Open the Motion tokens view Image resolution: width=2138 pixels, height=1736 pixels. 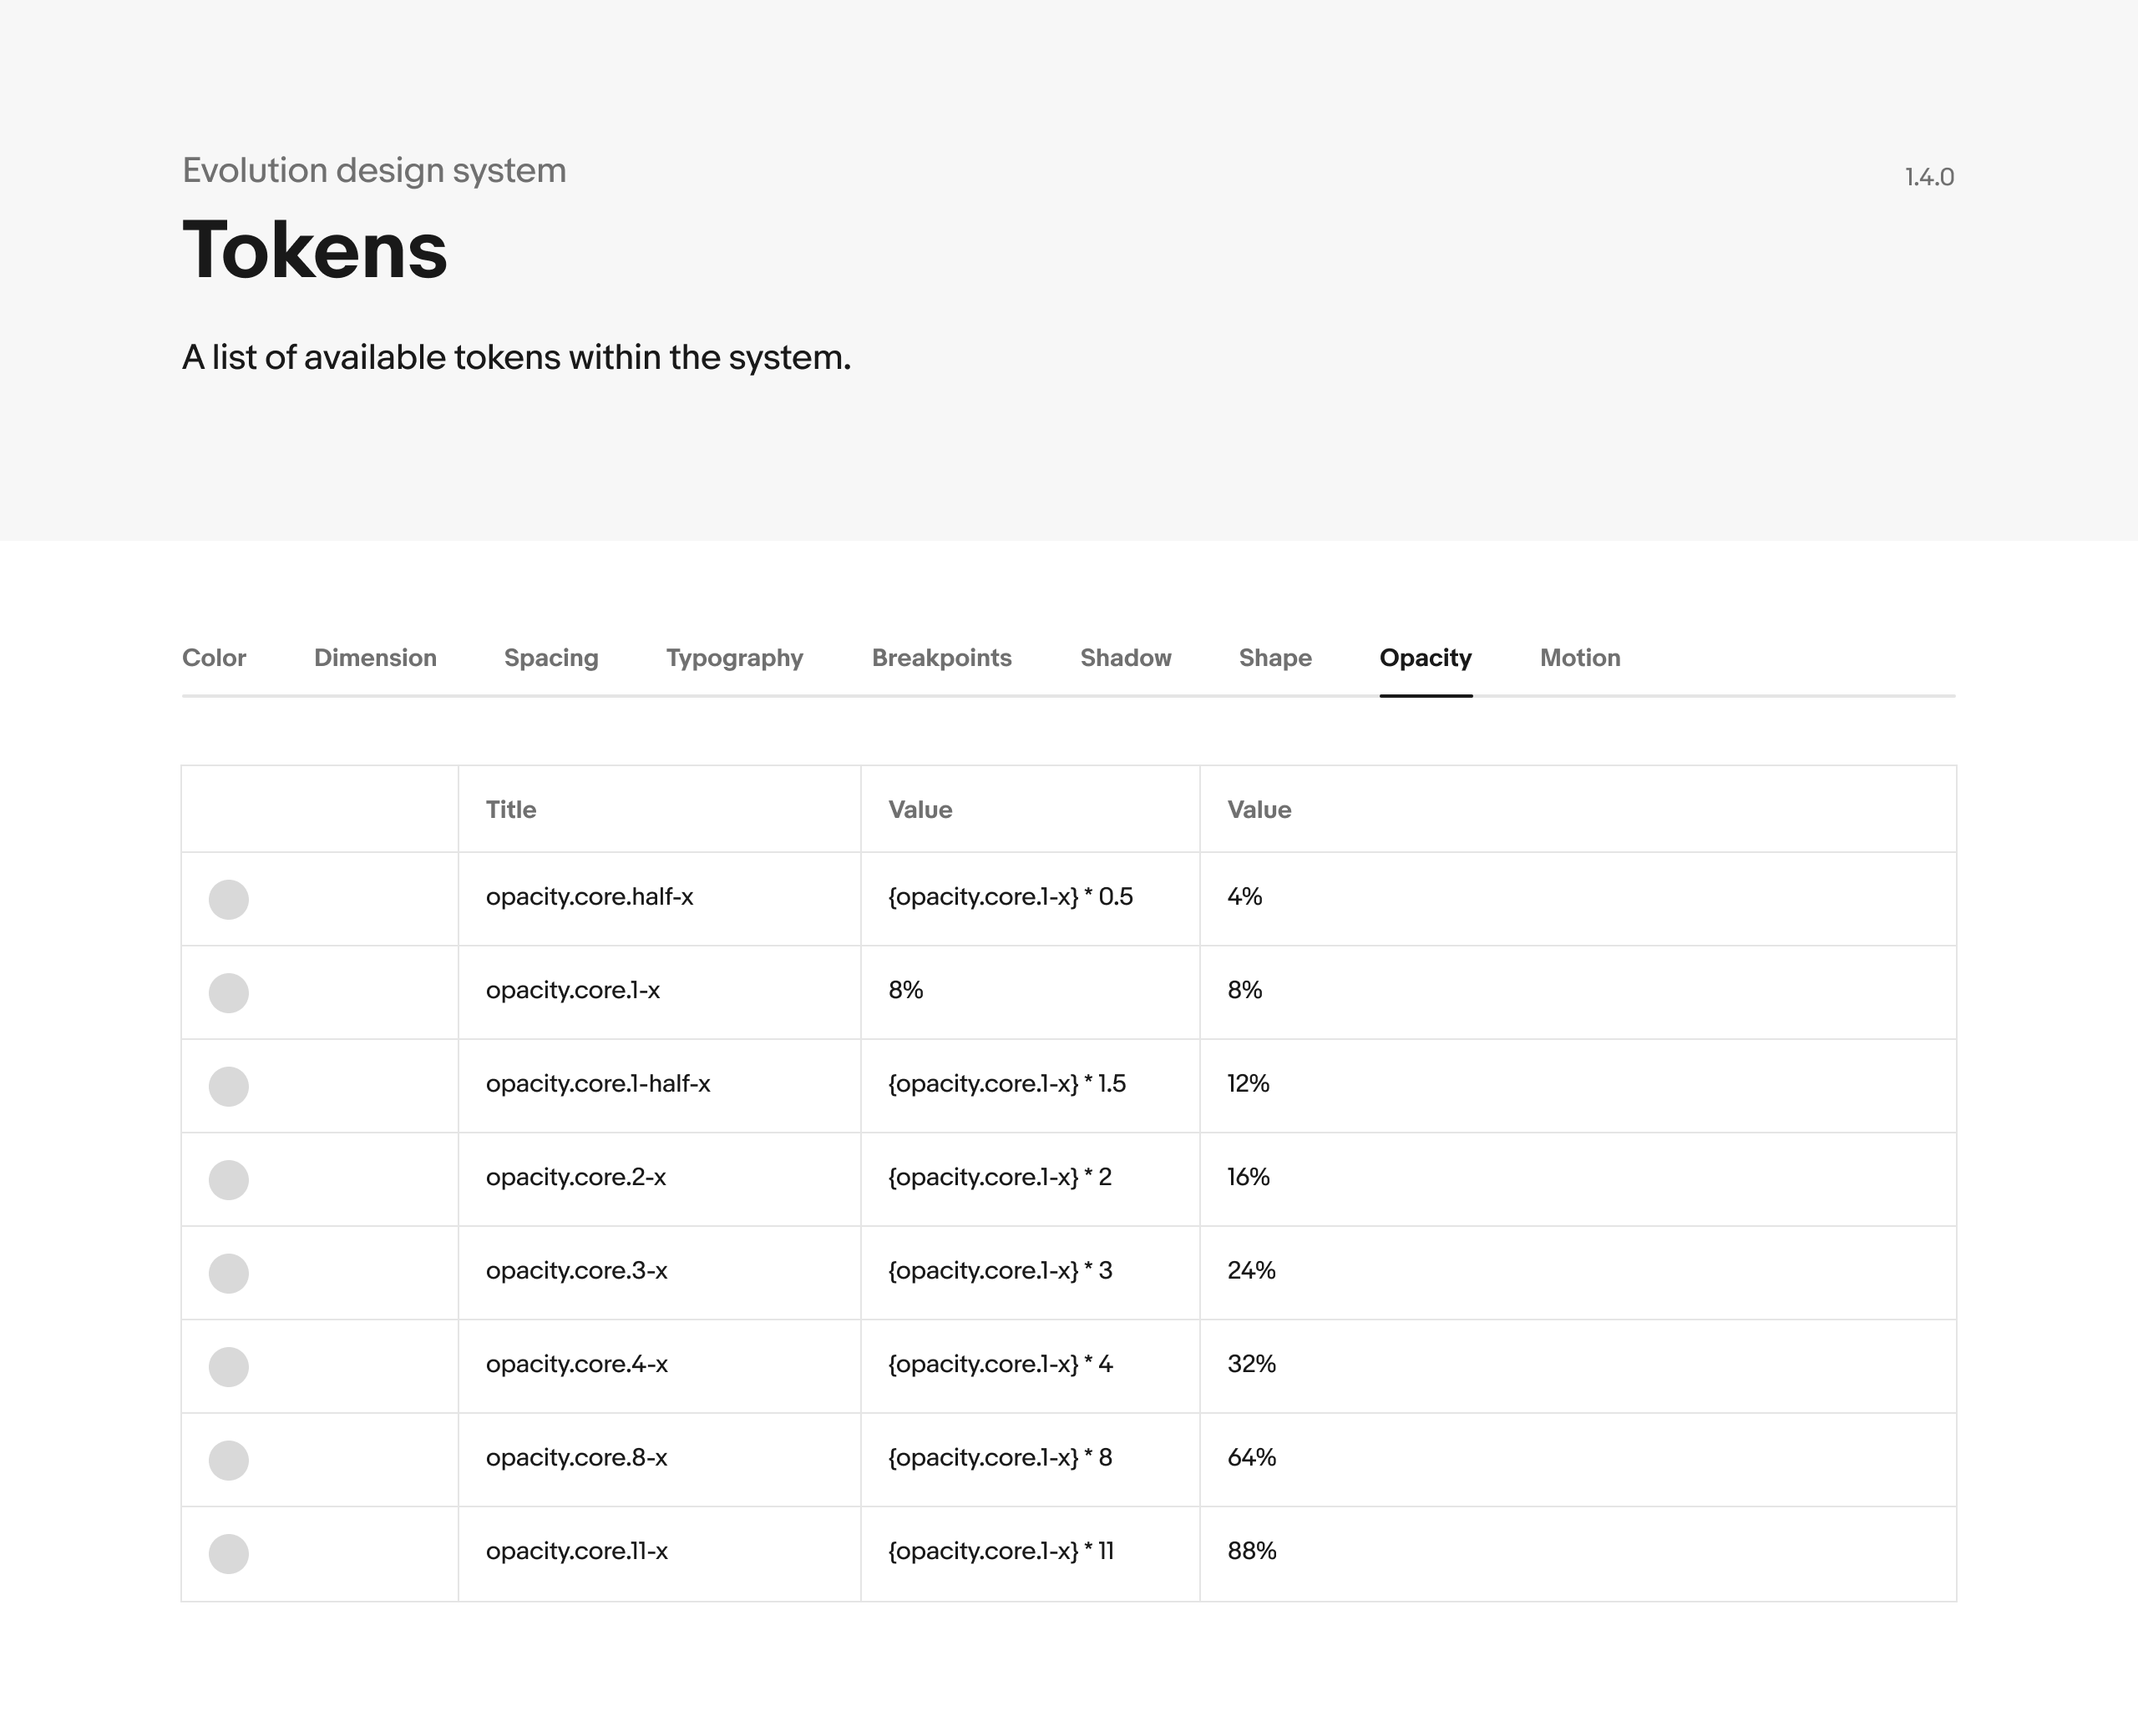coord(1578,658)
